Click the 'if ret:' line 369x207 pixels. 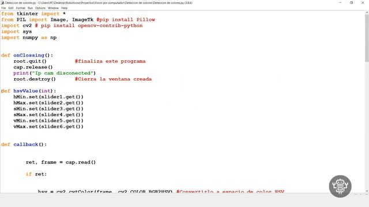click(36, 174)
